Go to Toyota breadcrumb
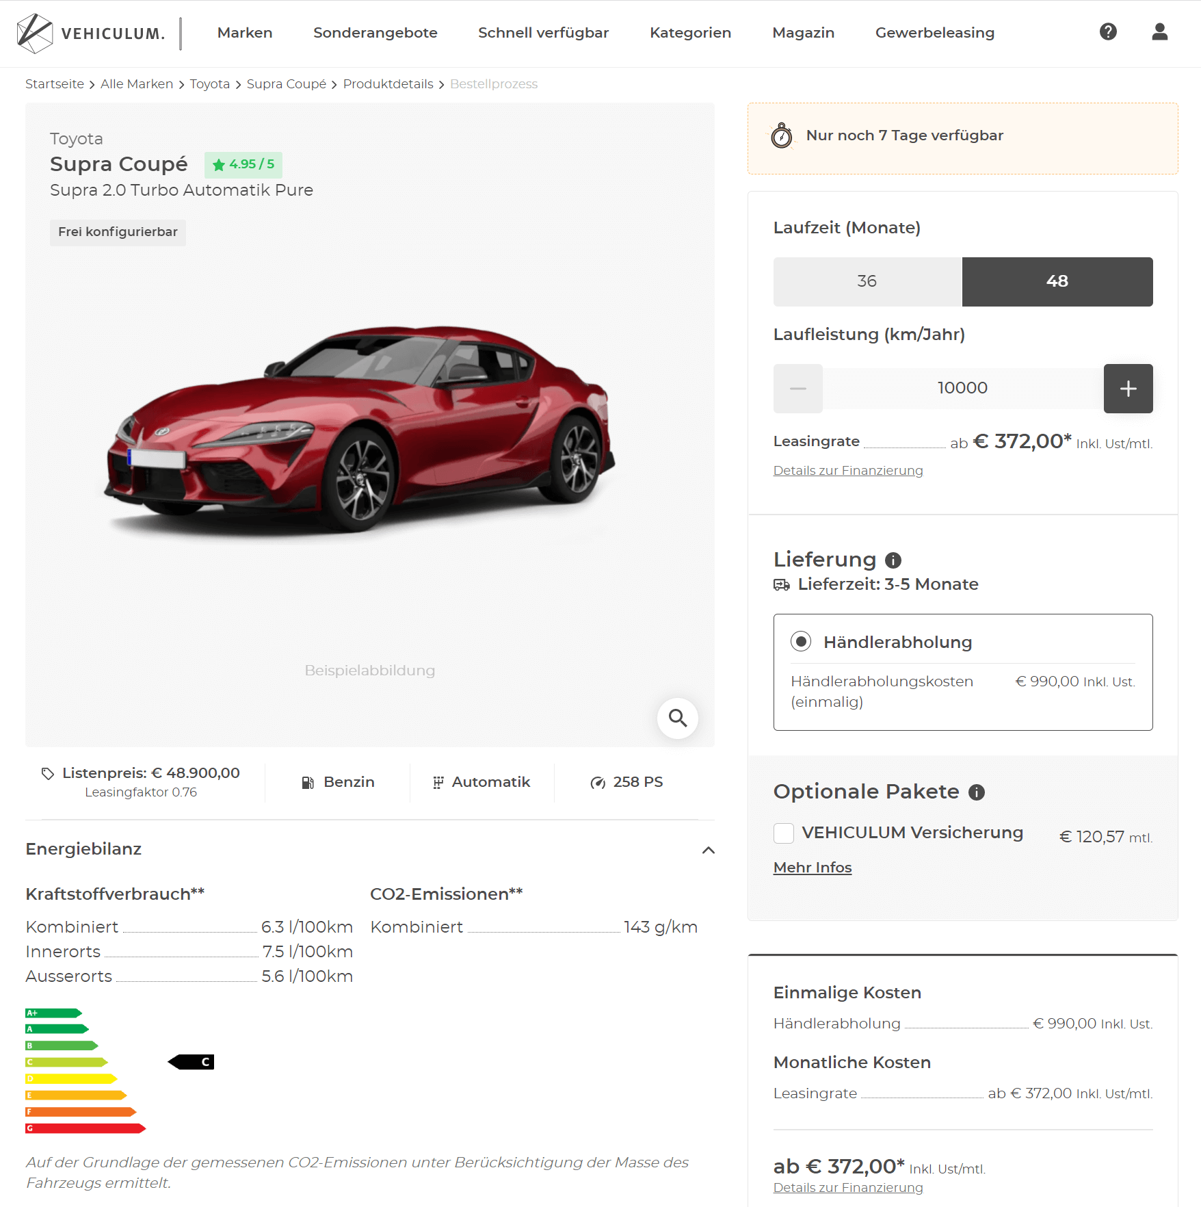The image size is (1201, 1207). point(209,84)
